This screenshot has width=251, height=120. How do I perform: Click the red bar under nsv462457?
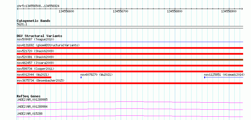130,66
